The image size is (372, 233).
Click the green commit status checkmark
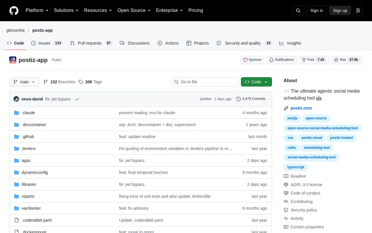tap(77, 99)
